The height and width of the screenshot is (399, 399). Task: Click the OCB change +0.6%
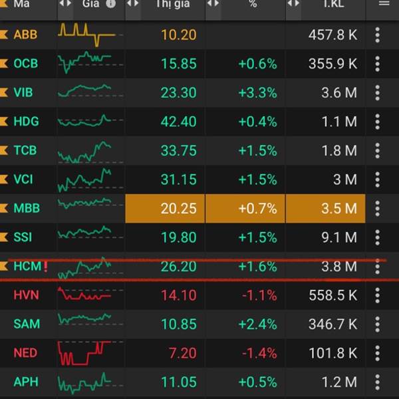(x=257, y=64)
